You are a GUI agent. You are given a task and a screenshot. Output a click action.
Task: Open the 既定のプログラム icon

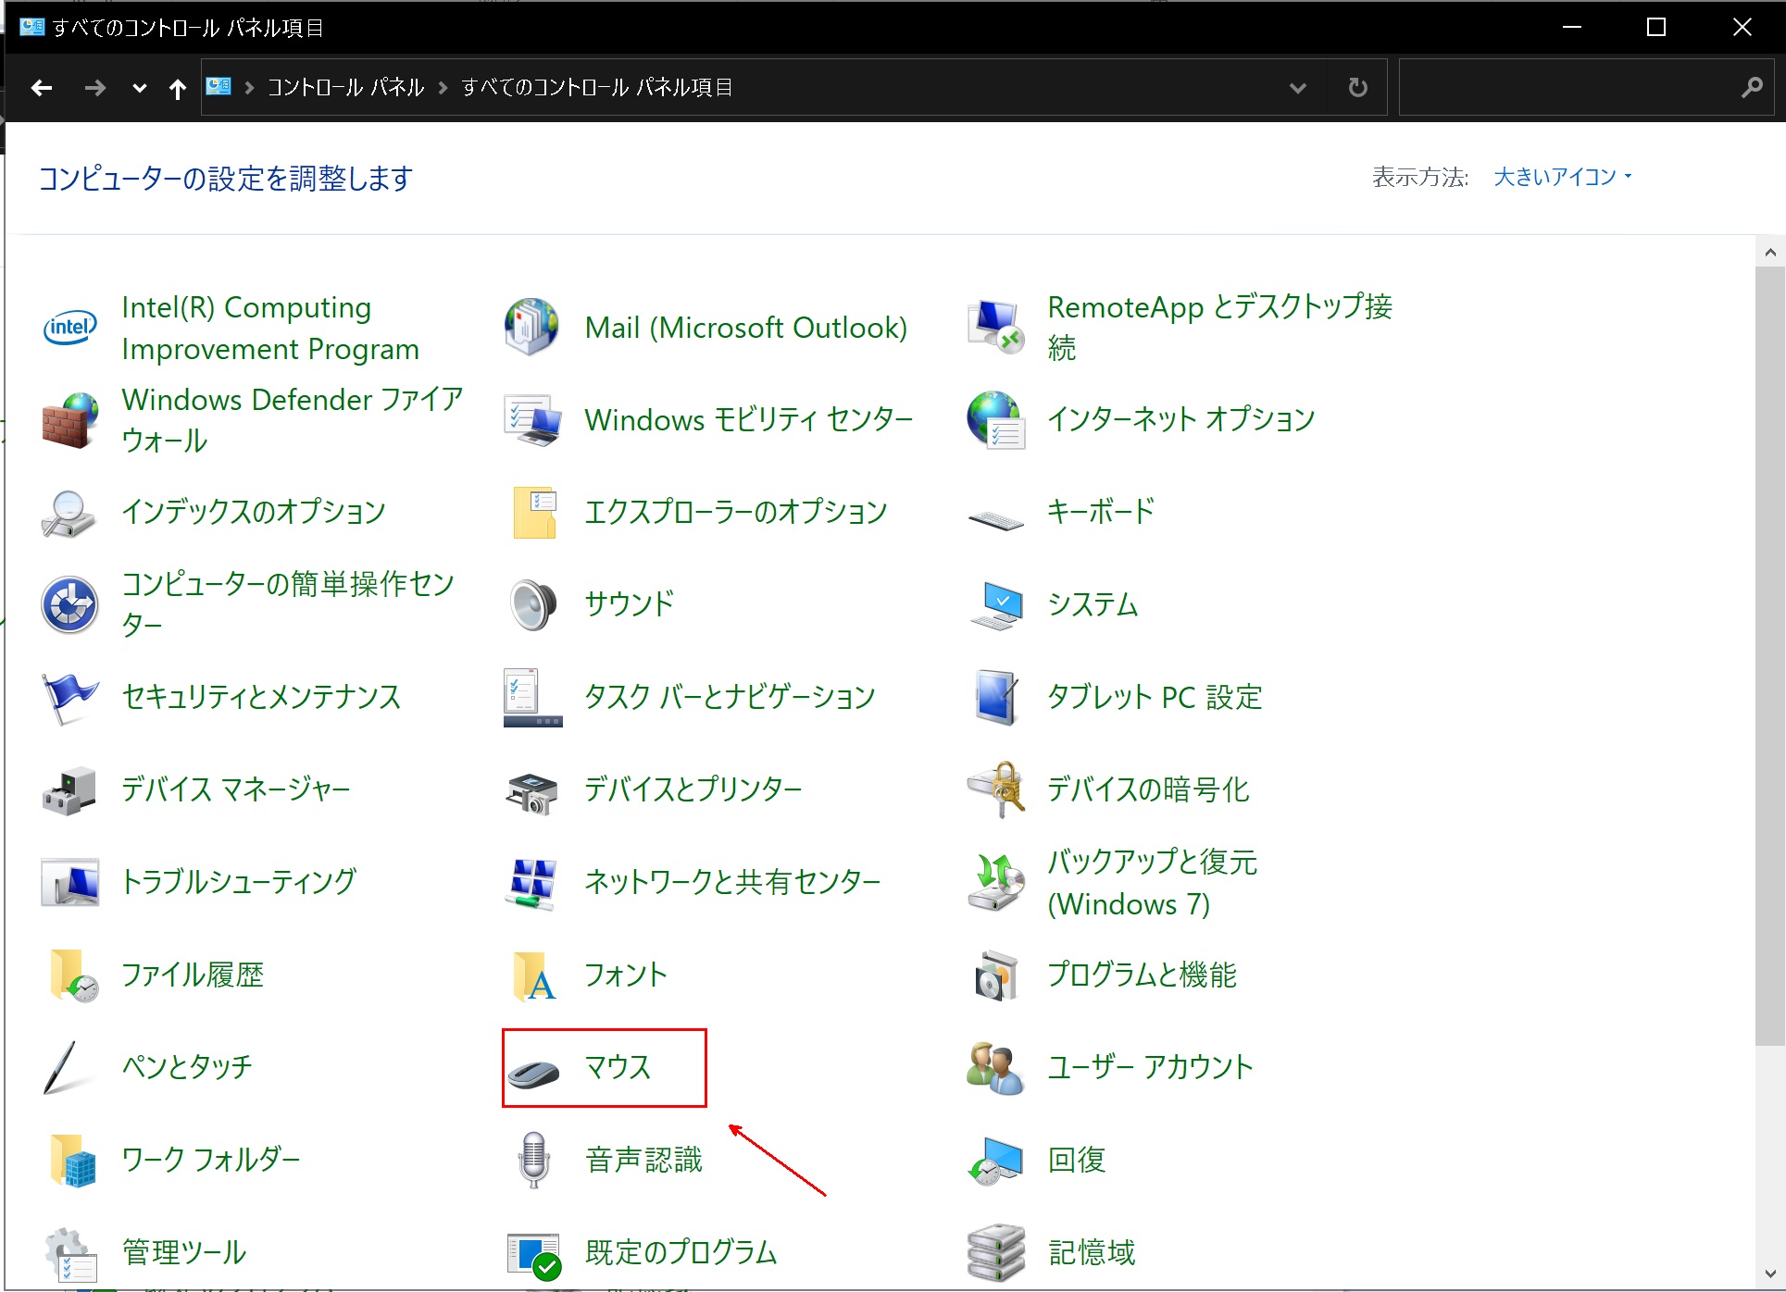coord(534,1256)
